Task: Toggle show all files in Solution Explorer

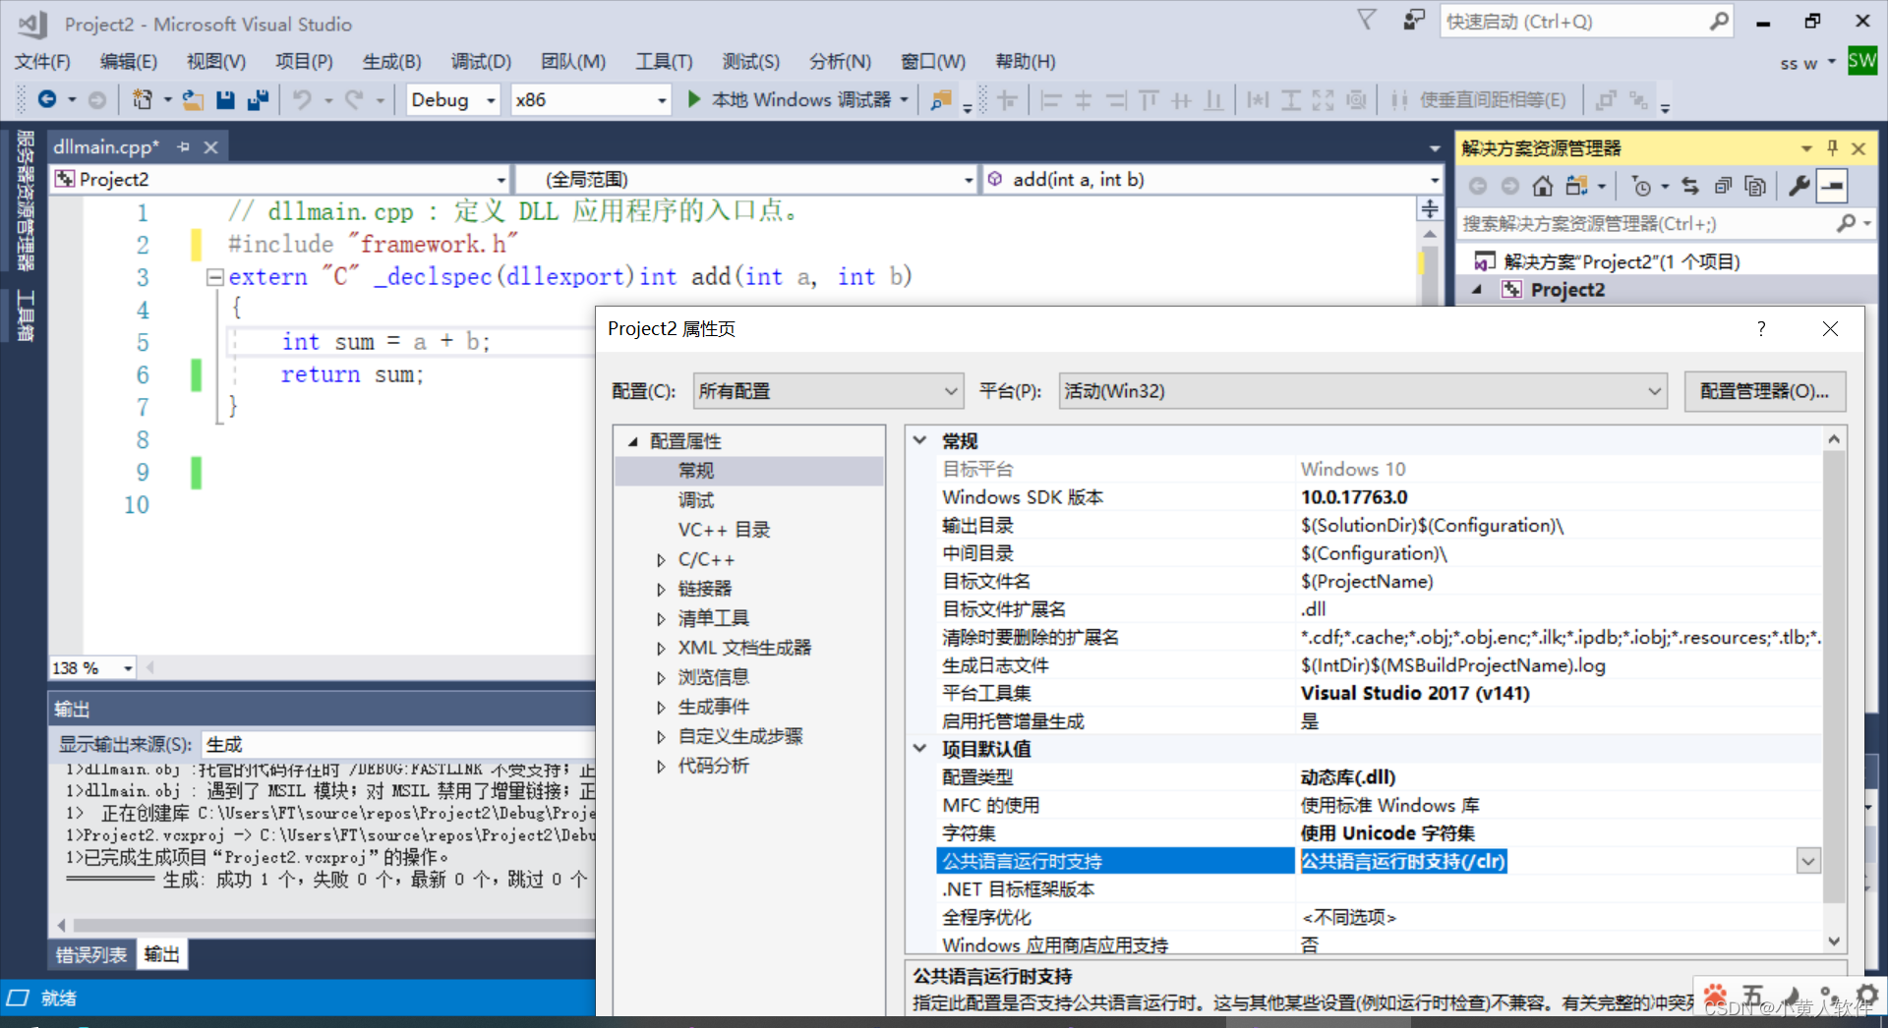Action: (x=1755, y=186)
